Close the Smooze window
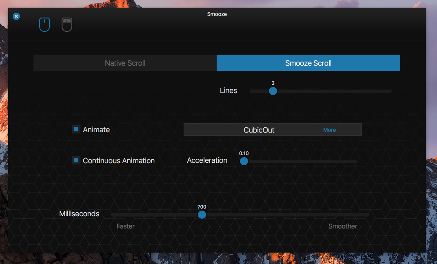 pos(16,16)
